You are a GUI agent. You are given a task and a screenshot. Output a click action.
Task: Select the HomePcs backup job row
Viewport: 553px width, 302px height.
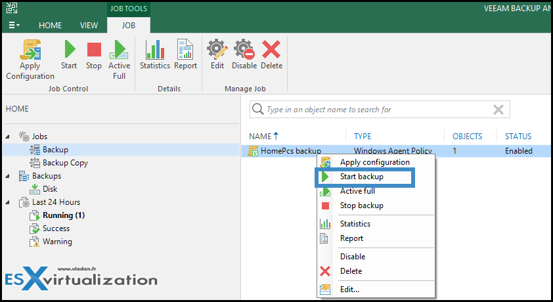(x=396, y=151)
